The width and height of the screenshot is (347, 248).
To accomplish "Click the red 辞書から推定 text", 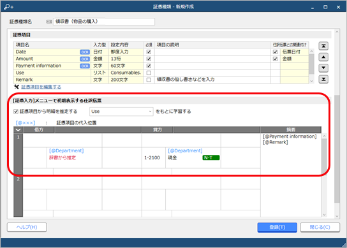I will click(x=63, y=157).
